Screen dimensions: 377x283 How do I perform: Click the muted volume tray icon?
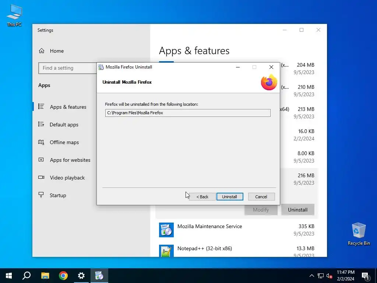coord(330,276)
